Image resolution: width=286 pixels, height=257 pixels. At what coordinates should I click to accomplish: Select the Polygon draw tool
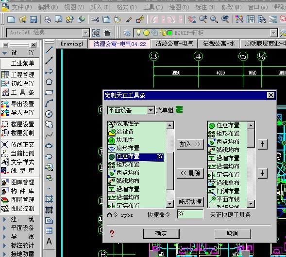[49, 82]
